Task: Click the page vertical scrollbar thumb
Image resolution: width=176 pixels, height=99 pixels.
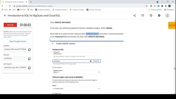Action: tap(175, 68)
